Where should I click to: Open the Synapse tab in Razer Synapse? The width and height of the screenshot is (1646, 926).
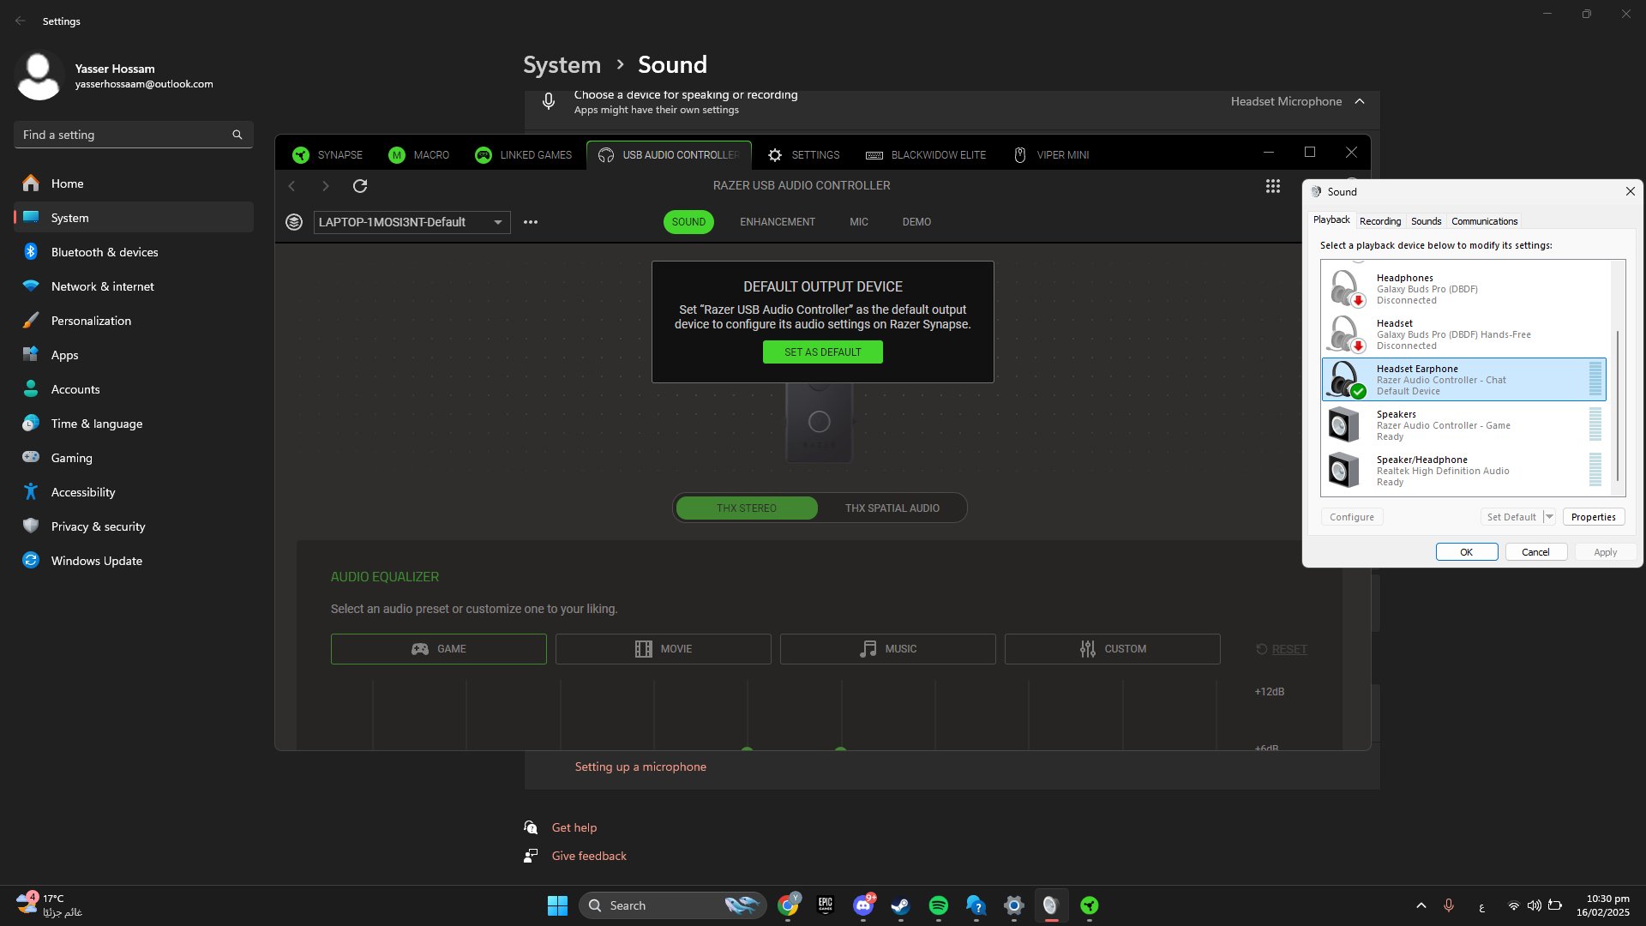(327, 155)
